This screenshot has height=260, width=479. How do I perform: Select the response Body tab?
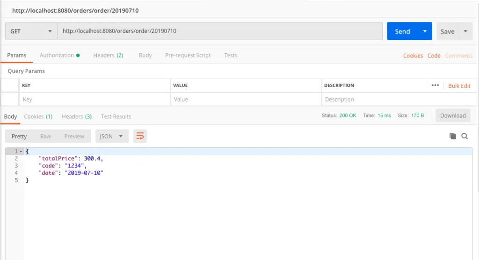click(10, 116)
